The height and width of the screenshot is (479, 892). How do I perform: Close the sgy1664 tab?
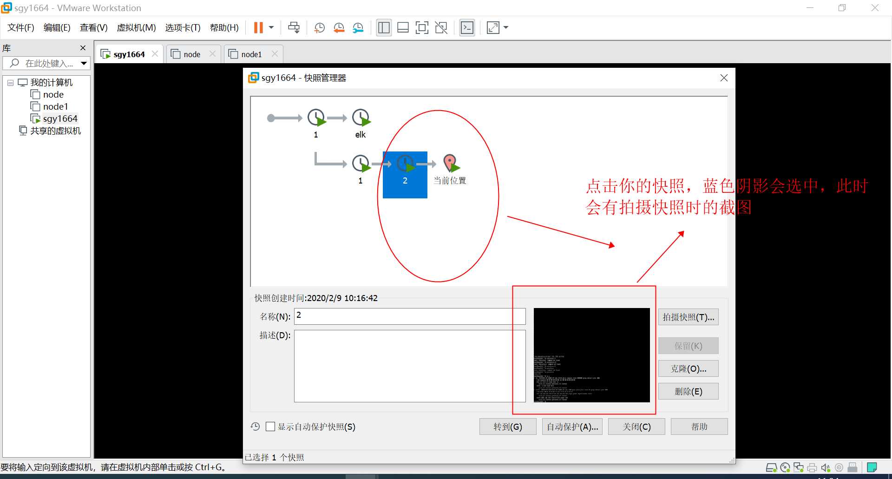pos(155,54)
